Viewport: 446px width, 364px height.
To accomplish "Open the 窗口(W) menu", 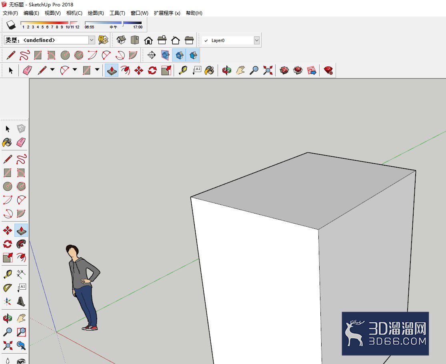I will 139,13.
